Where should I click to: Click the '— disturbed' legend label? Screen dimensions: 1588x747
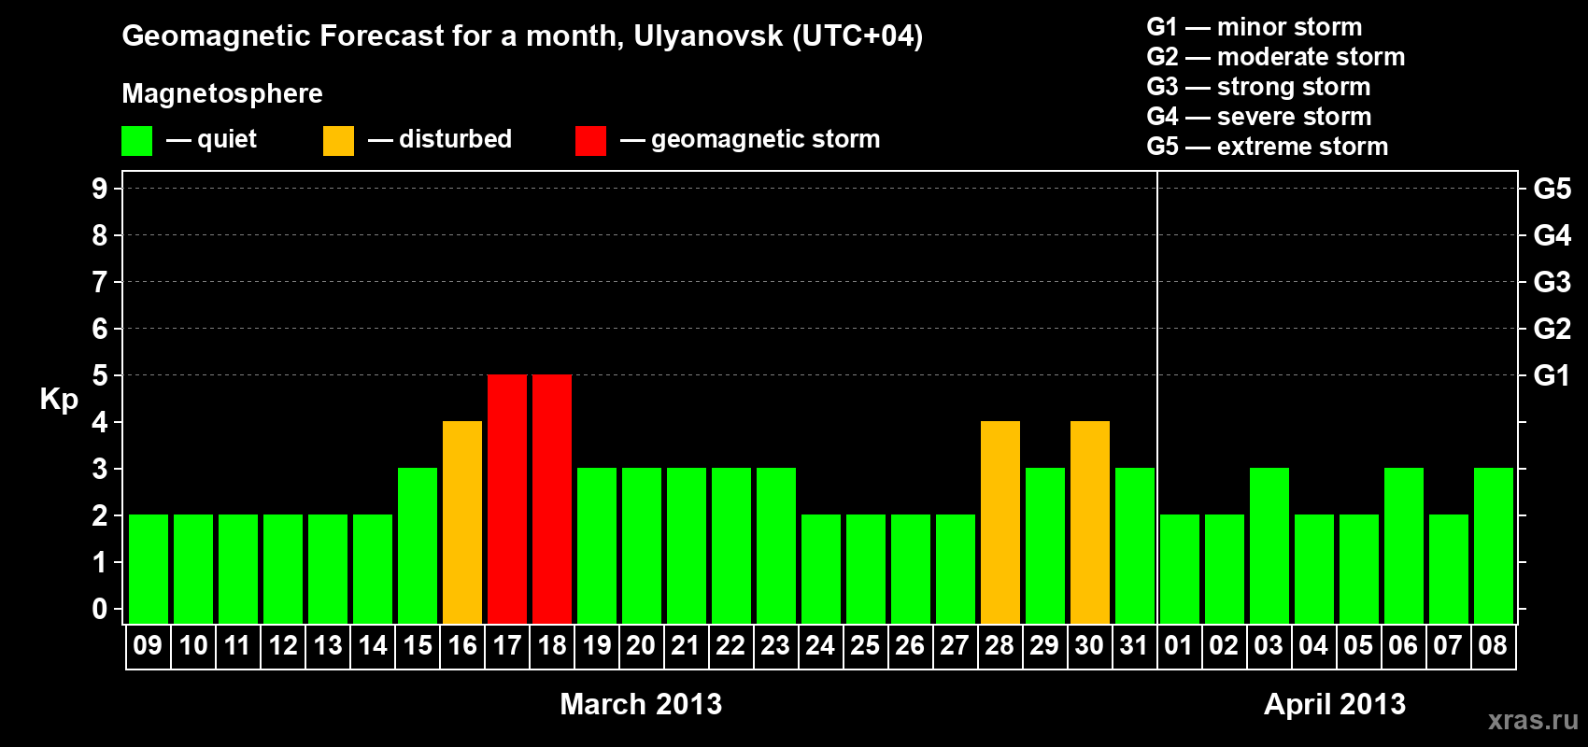(x=440, y=139)
